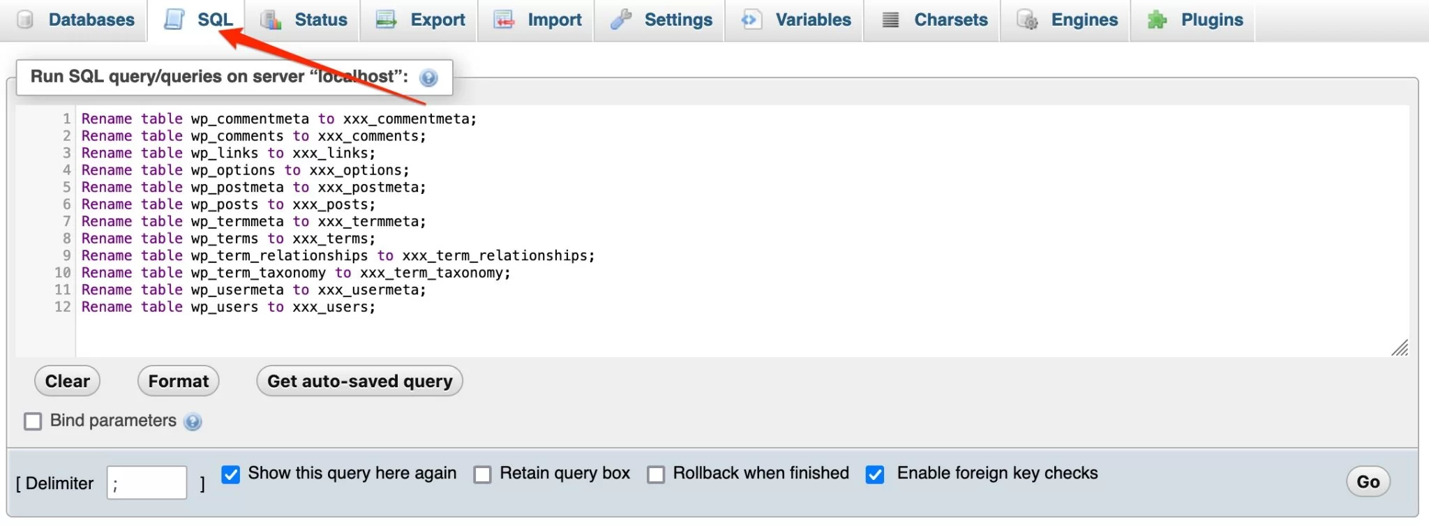
Task: Open Bind parameters help icon
Action: coord(193,421)
